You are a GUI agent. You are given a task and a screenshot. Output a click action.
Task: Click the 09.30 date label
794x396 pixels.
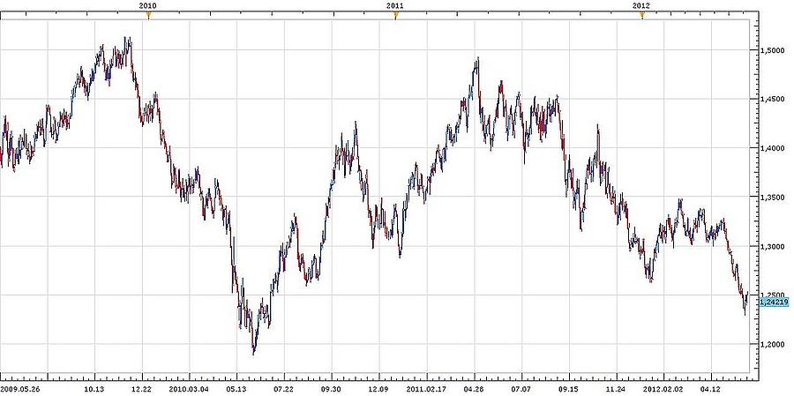331,386
